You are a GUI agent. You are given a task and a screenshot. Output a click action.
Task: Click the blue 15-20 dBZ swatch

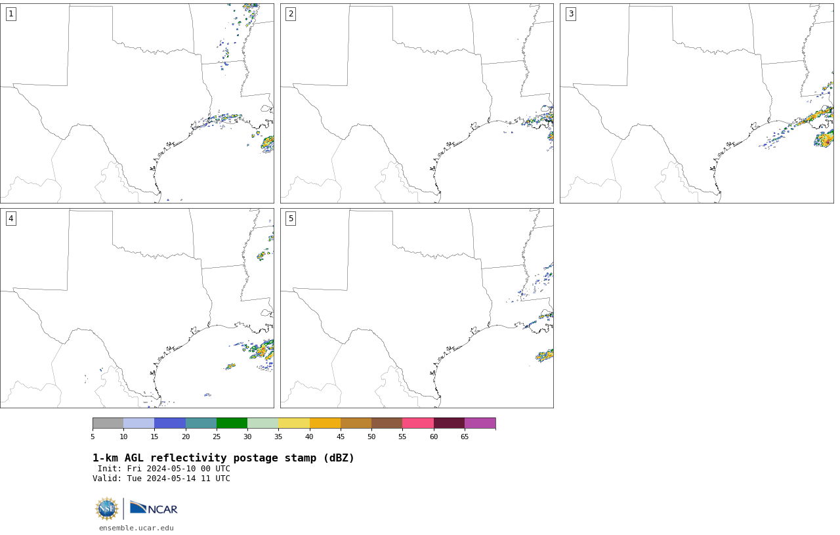point(170,423)
